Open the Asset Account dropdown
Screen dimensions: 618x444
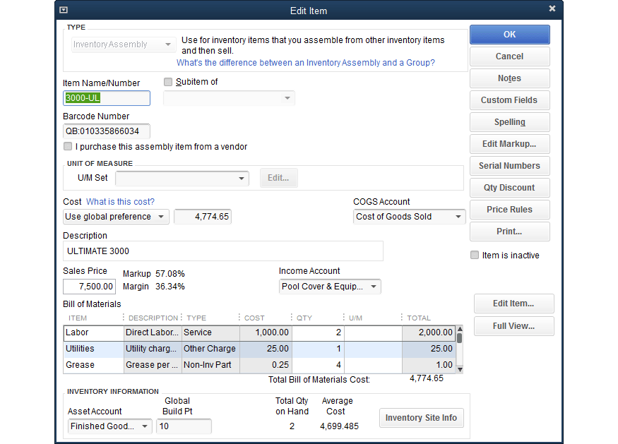point(145,426)
